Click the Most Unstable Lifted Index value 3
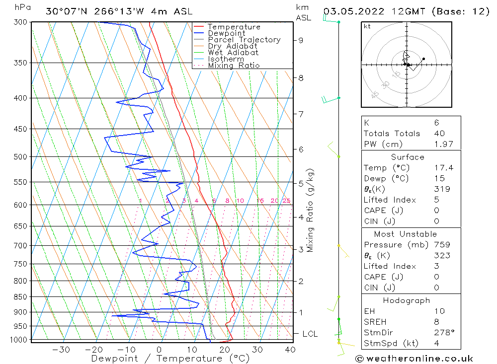 pyautogui.click(x=437, y=266)
